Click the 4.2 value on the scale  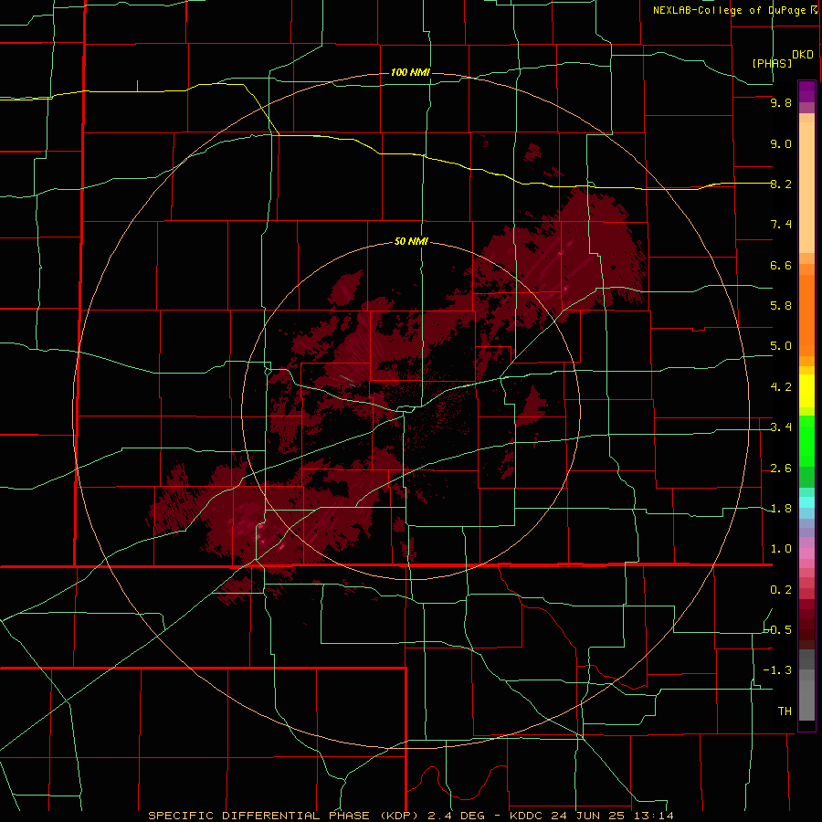781,387
